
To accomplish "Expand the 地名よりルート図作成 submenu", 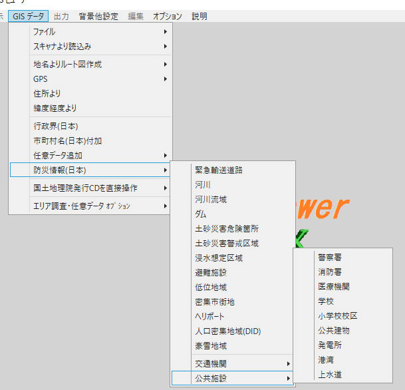I will [x=67, y=65].
